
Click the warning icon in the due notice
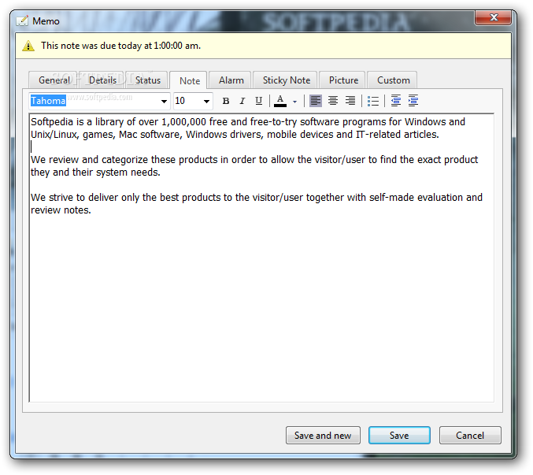[x=28, y=46]
